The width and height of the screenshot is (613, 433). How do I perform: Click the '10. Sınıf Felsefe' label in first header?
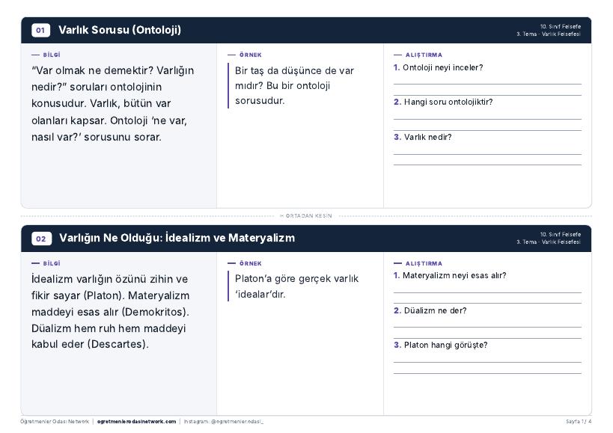pyautogui.click(x=560, y=27)
